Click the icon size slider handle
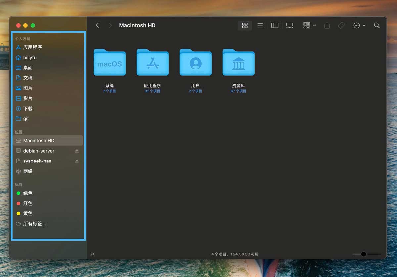The height and width of the screenshot is (277, 397). click(364, 254)
